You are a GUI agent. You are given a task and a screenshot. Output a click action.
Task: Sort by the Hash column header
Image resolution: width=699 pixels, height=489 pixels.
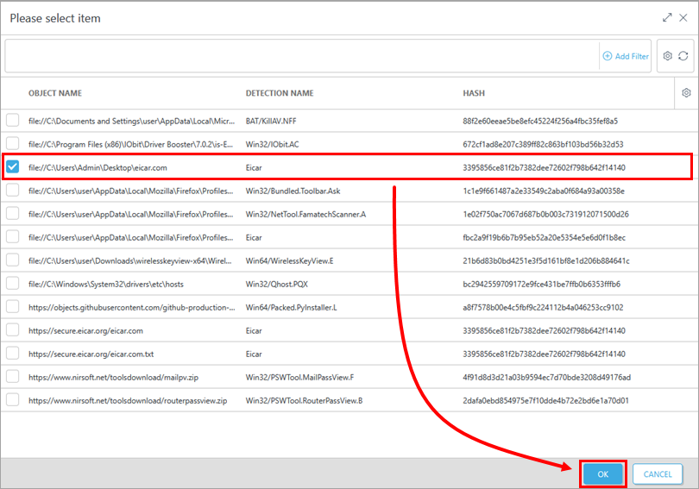click(474, 93)
